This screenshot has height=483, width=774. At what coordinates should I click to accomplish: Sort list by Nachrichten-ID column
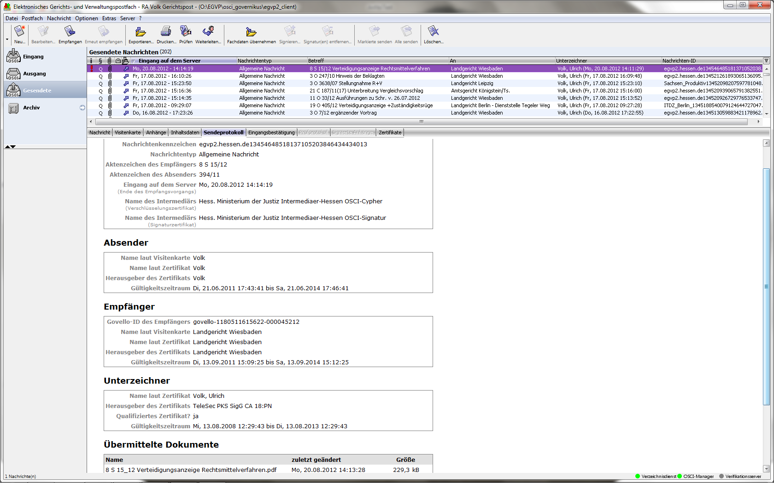tap(712, 61)
